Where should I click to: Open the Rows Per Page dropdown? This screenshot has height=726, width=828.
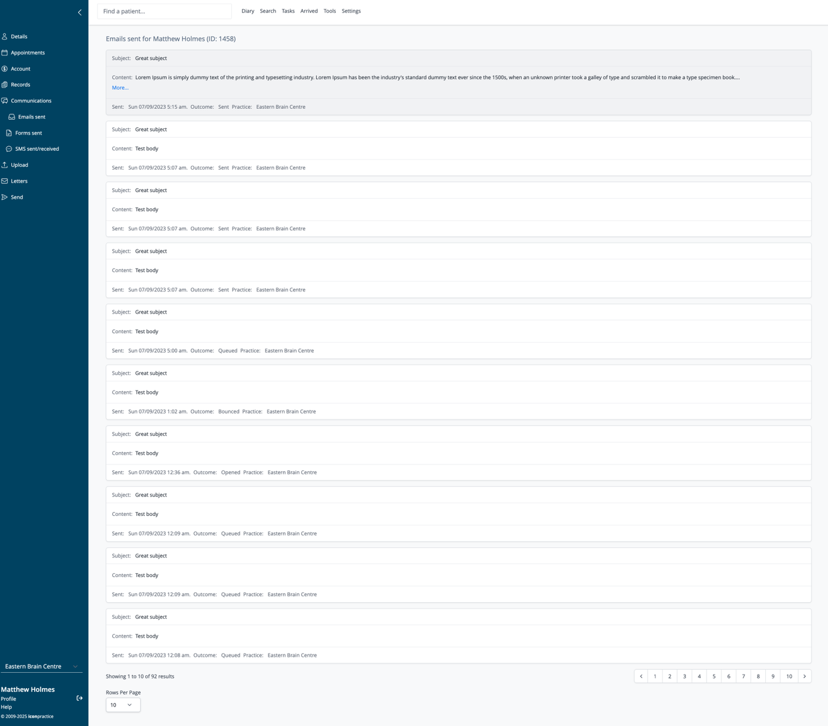pos(123,705)
